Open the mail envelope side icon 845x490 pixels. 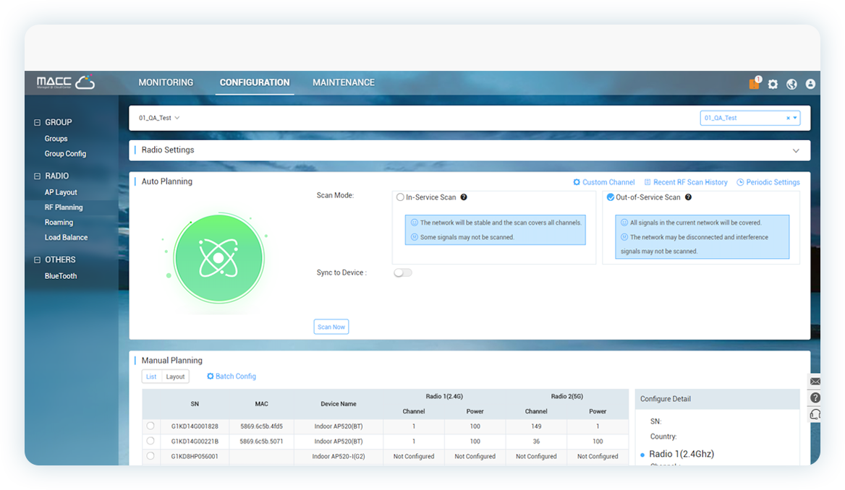[815, 381]
